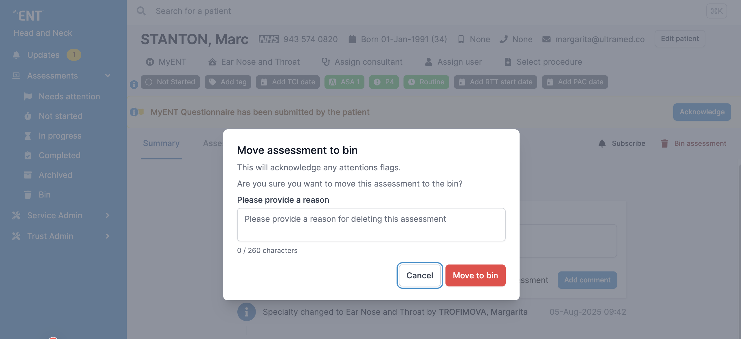Open Needs attention in sidebar
741x339 pixels.
(x=69, y=96)
